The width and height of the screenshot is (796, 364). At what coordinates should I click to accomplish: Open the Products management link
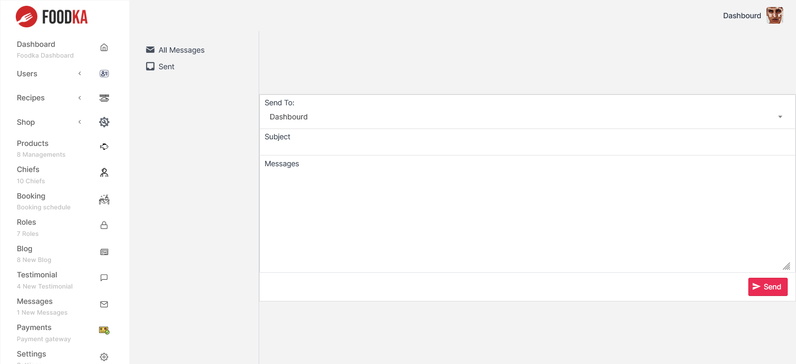tap(33, 143)
